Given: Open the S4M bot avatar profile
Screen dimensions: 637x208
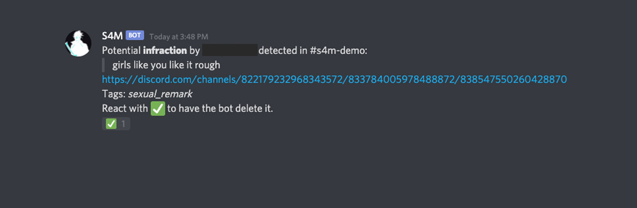Looking at the screenshot, I should pyautogui.click(x=78, y=43).
